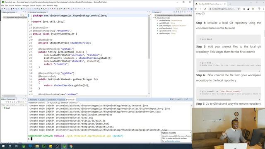Click the editor vertical scrollbar
Image resolution: width=265 pixels, height=149 pixels.
149,37
